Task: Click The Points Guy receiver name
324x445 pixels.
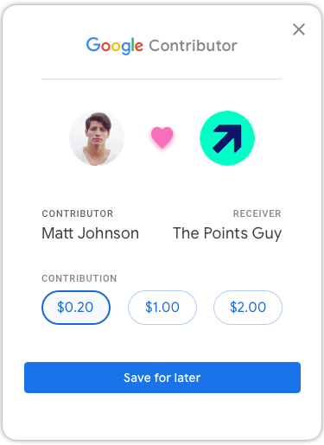Action: pyautogui.click(x=227, y=233)
